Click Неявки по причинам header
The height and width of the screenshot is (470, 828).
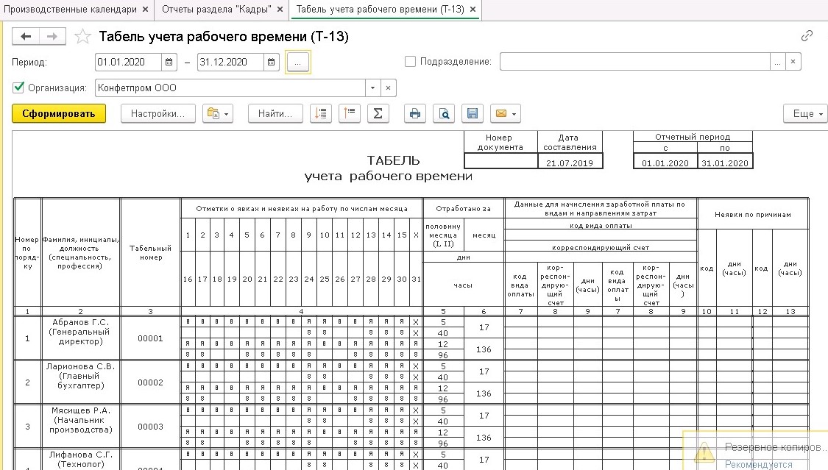pos(753,214)
